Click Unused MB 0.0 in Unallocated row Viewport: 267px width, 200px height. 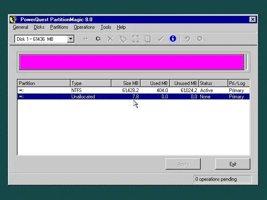(194, 97)
